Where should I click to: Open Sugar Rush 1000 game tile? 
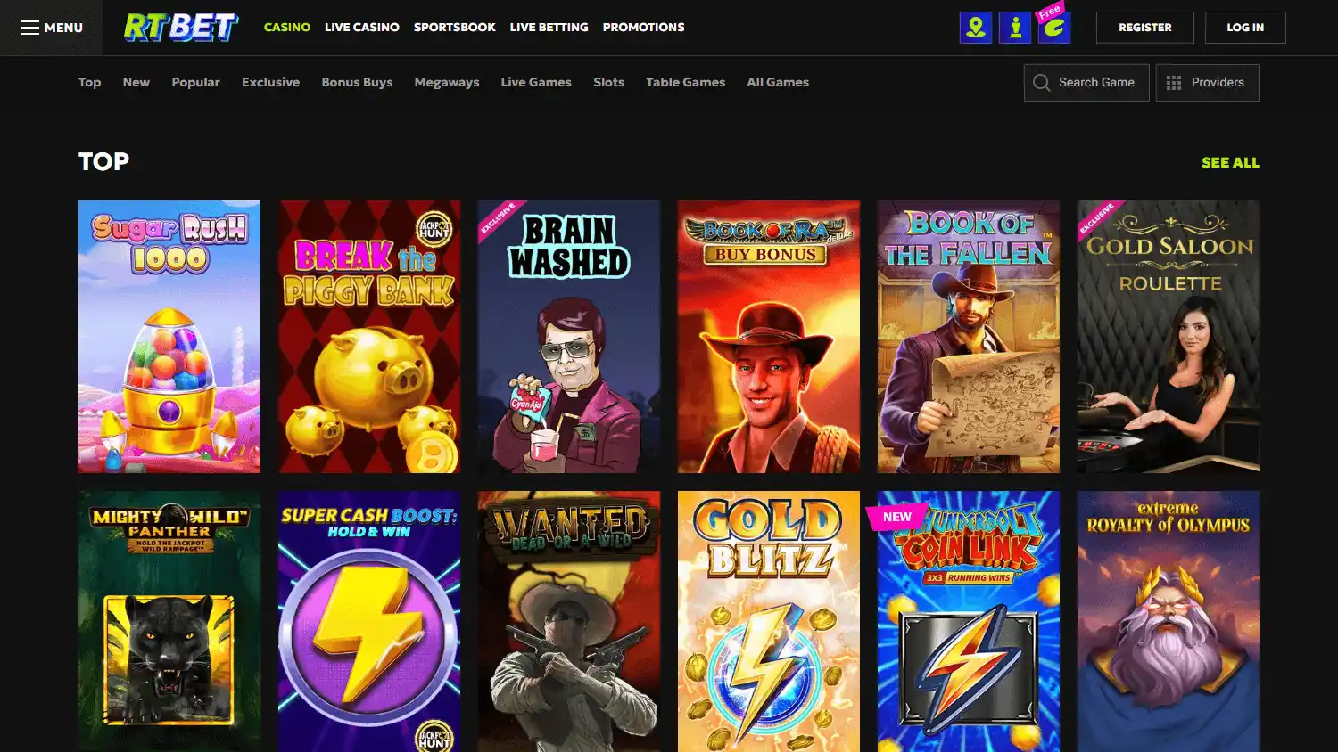[169, 336]
